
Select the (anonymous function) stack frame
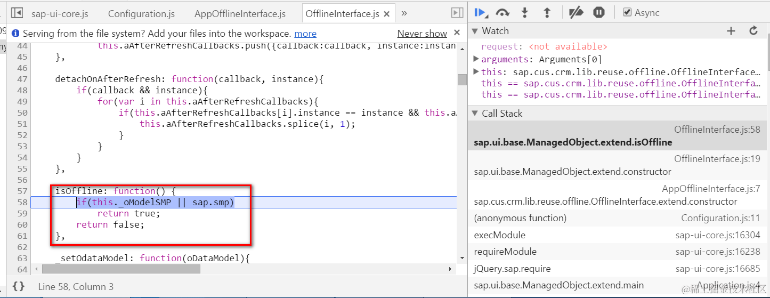point(617,218)
